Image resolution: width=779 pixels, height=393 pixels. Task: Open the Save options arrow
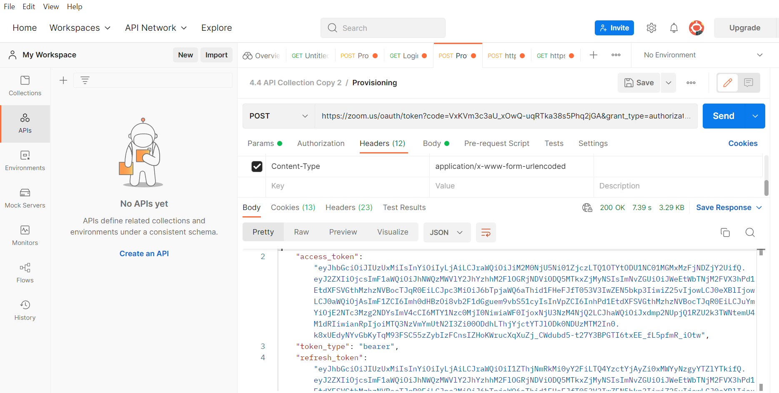[669, 83]
